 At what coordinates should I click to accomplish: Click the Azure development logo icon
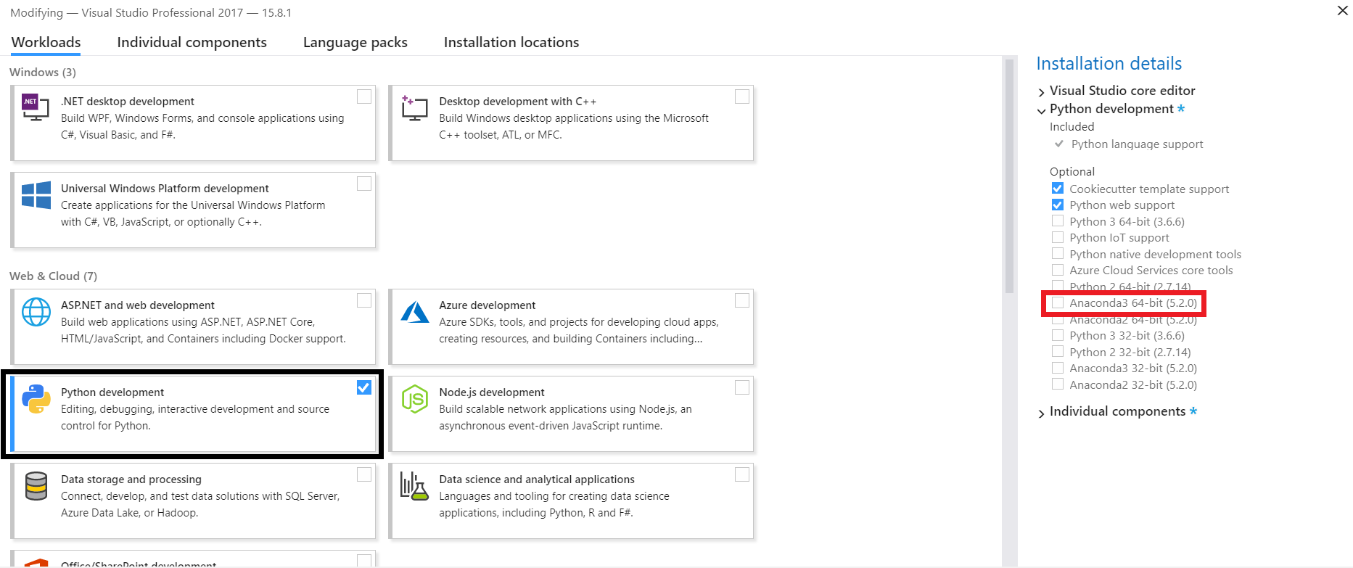click(x=414, y=312)
